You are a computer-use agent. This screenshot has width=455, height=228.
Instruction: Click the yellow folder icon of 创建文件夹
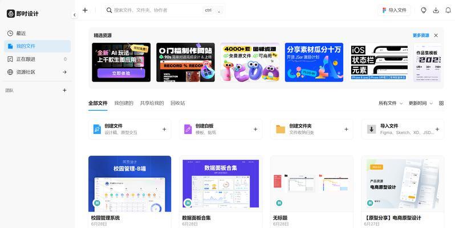[x=281, y=129]
